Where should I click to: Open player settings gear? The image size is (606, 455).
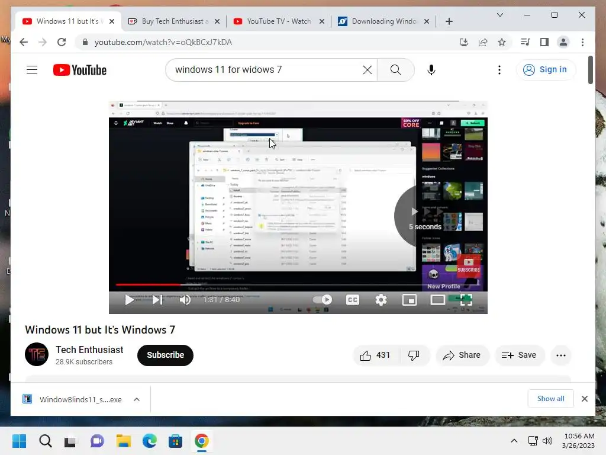point(381,300)
